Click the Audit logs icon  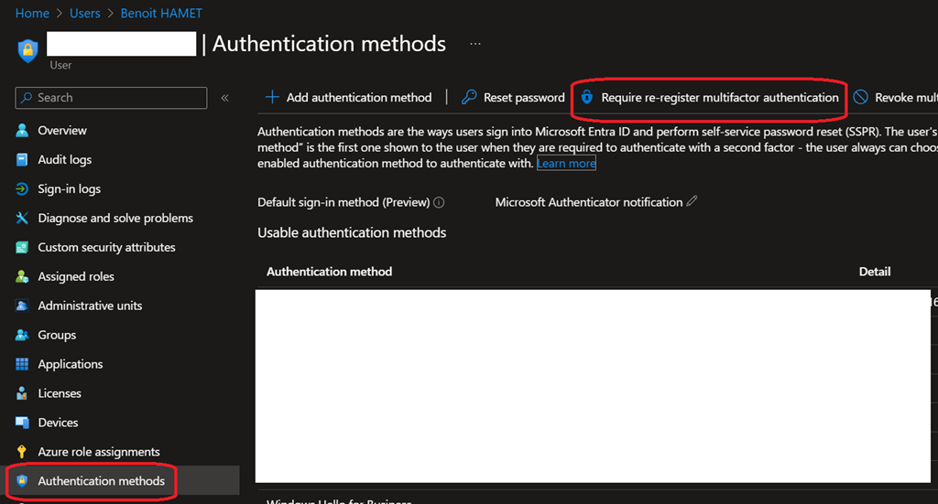[x=23, y=160]
